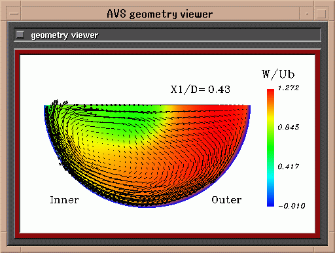The width and height of the screenshot is (335, 253).
Task: Click the 0.417 legend value
Action: [289, 167]
